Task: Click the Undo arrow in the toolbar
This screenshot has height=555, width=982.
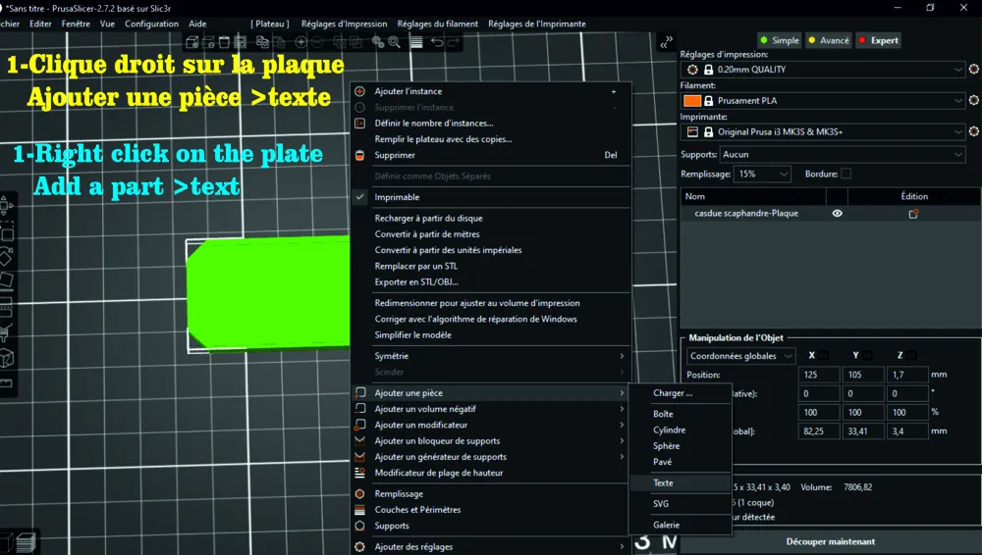Action: click(x=437, y=42)
